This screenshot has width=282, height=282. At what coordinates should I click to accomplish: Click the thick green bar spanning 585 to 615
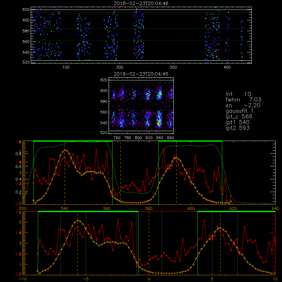coord(190,141)
